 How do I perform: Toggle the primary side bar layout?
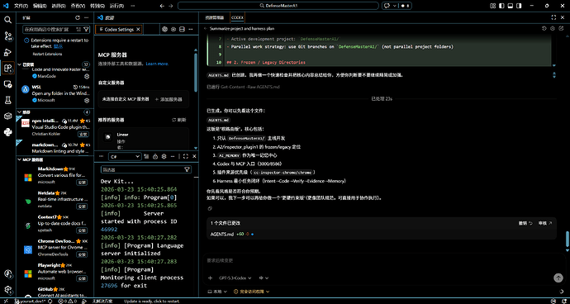501,6
